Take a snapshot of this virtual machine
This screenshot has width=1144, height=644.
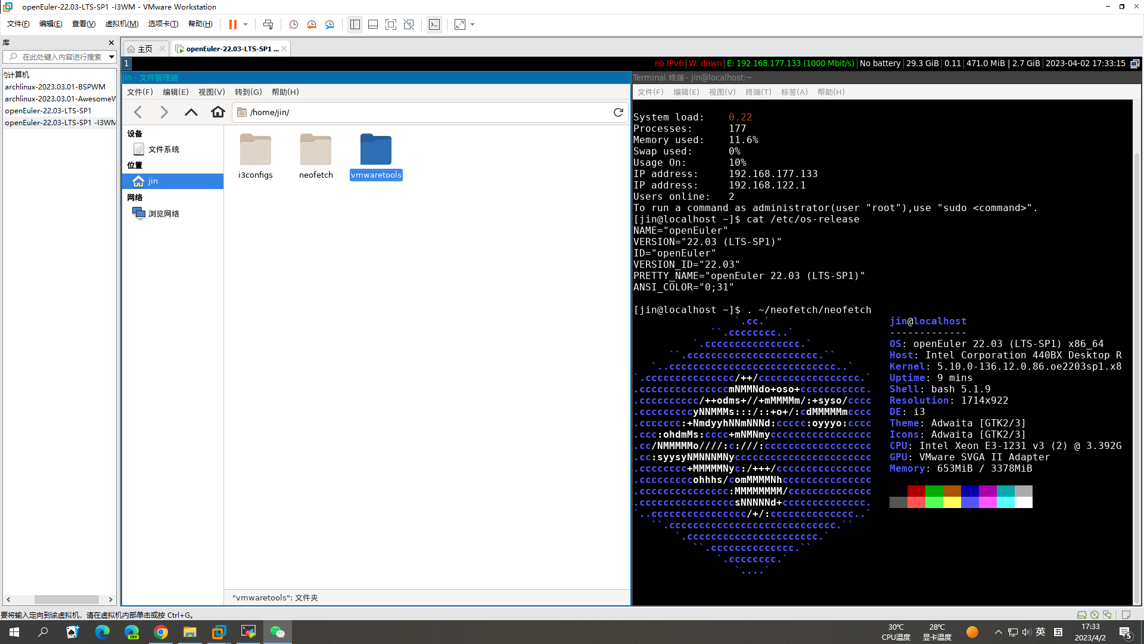coord(293,24)
